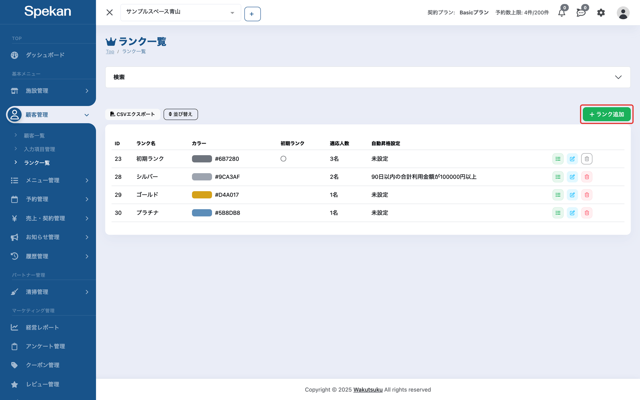The height and width of the screenshot is (400, 640).
Task: Click the plus button beside space selector
Action: point(252,14)
